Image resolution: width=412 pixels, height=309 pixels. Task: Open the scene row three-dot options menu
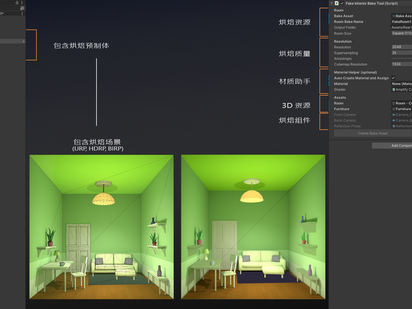(x=22, y=14)
